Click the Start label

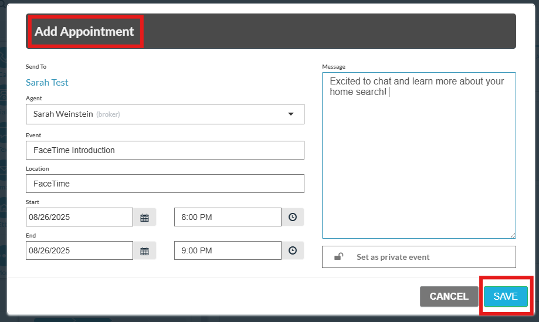click(x=32, y=202)
